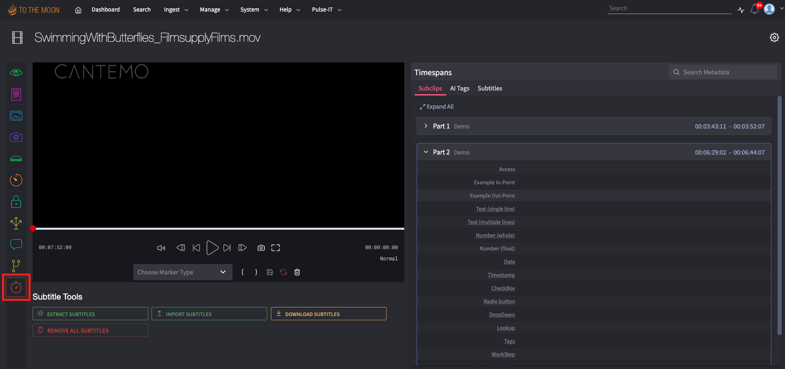Click Extract Subtitles button
The width and height of the screenshot is (785, 369).
[90, 314]
